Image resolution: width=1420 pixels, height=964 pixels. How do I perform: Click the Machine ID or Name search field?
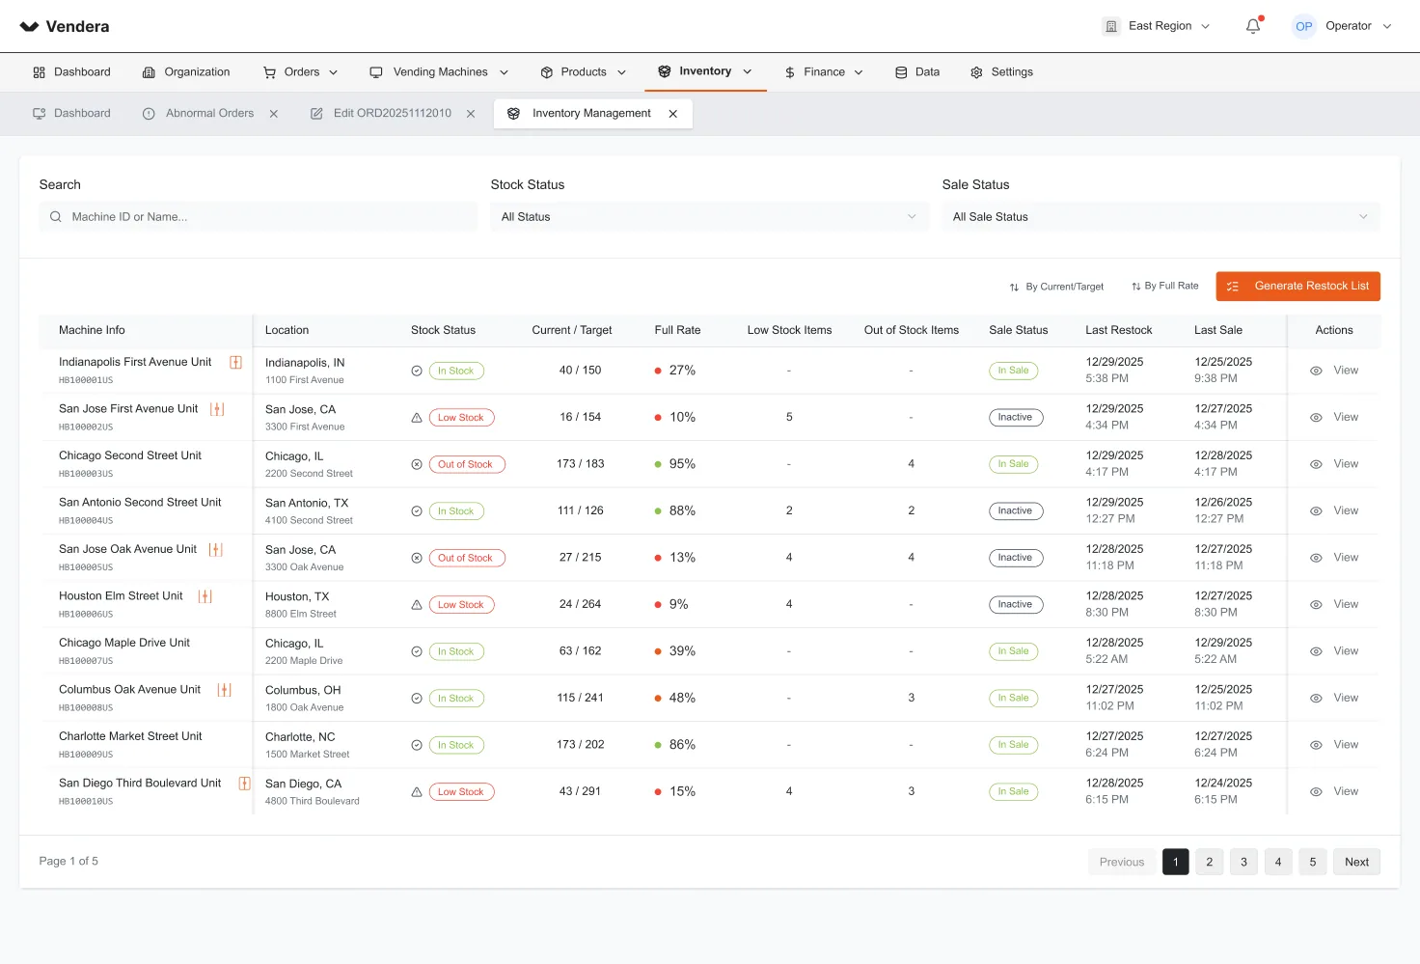point(259,217)
